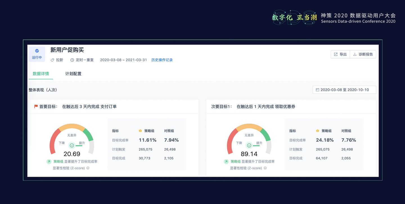The height and width of the screenshot is (204, 405).
Task: Click the 11.61% completion rate value
Action: [148, 140]
